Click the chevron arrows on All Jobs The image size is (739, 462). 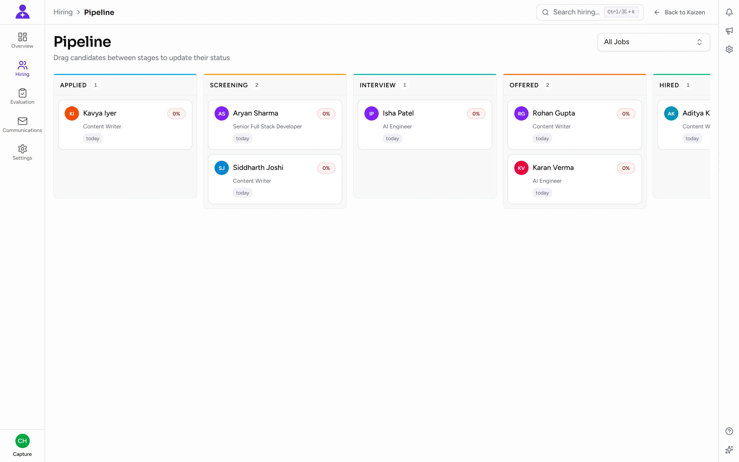point(699,42)
